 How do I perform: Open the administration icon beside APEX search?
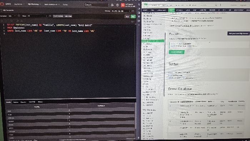click(112, 5)
